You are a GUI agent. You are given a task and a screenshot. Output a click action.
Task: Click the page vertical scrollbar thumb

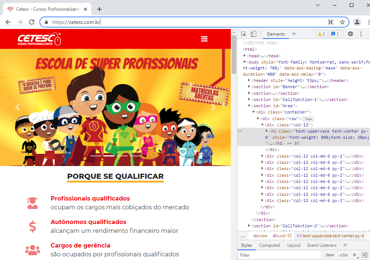234,55
